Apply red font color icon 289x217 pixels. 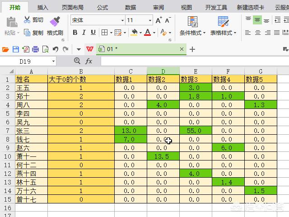point(148,33)
